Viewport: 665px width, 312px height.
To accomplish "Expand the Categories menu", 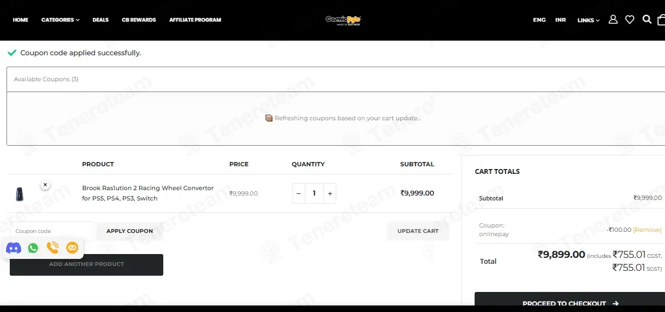I will [60, 20].
